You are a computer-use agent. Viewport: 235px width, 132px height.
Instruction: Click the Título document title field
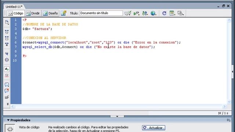click(101, 13)
